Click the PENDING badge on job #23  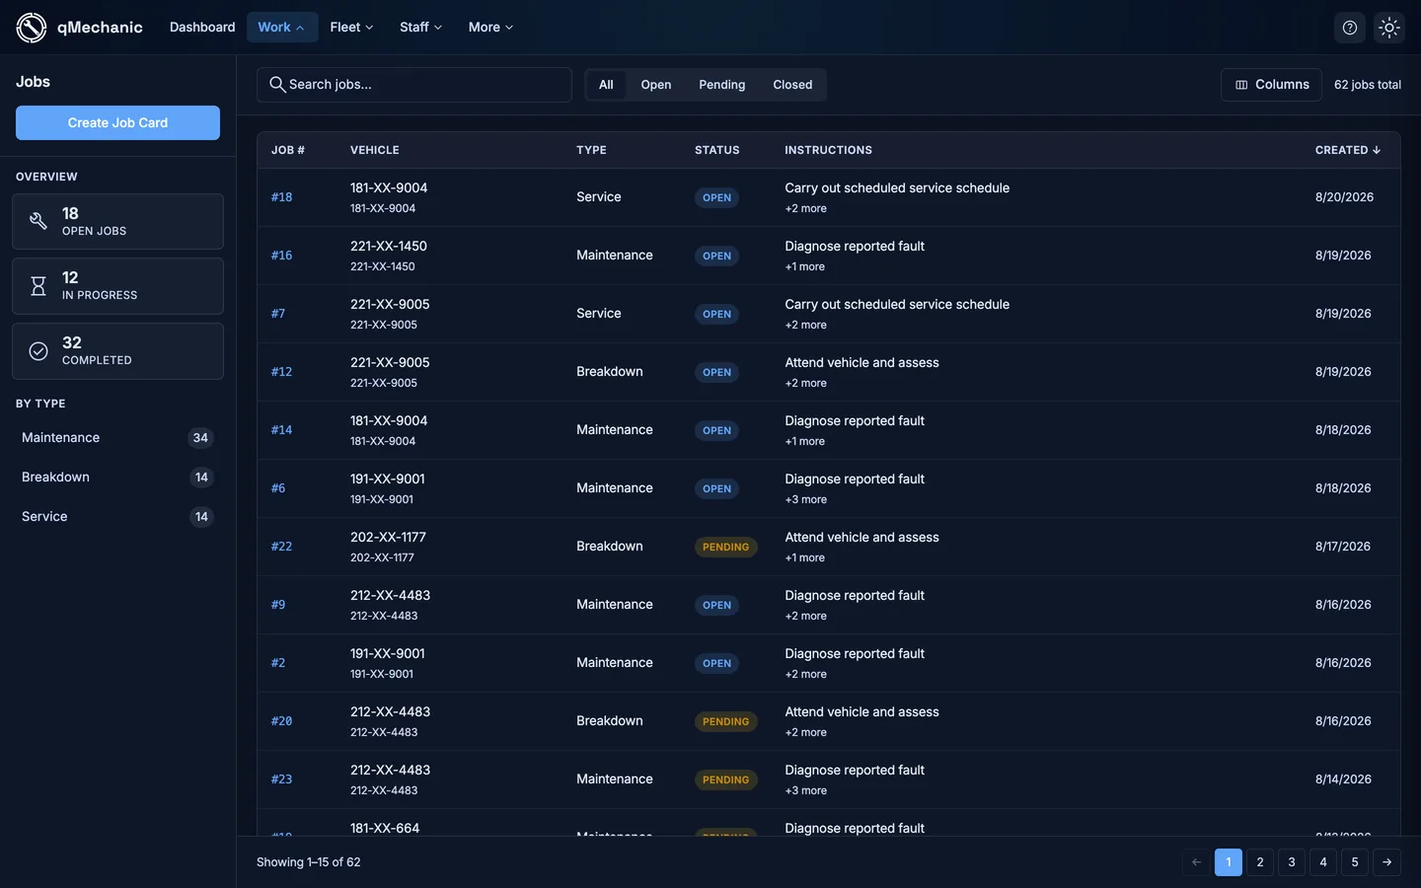pos(725,779)
